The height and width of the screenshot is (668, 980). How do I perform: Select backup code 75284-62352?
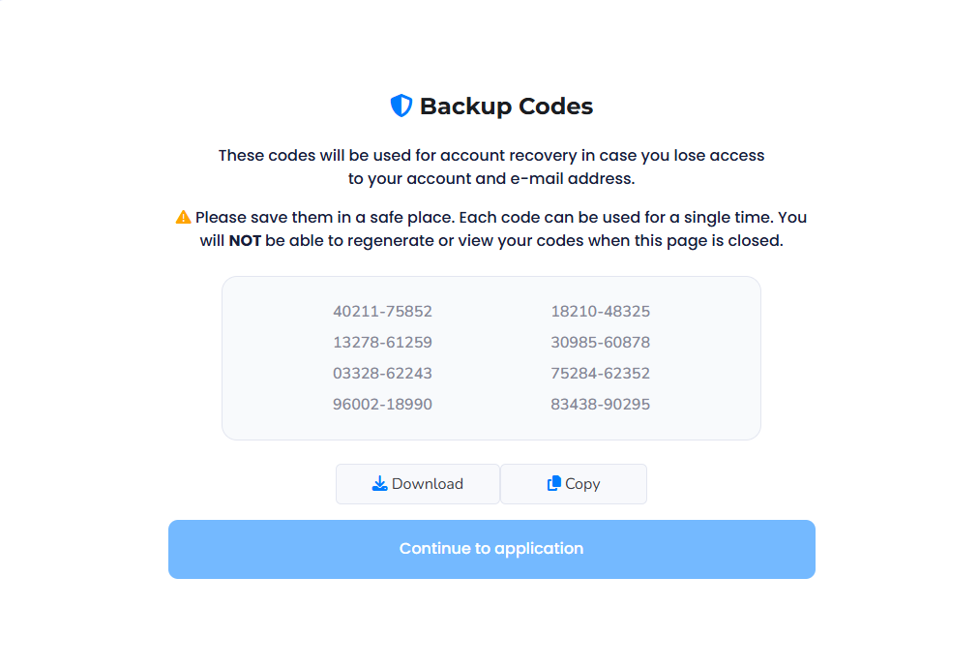[600, 373]
